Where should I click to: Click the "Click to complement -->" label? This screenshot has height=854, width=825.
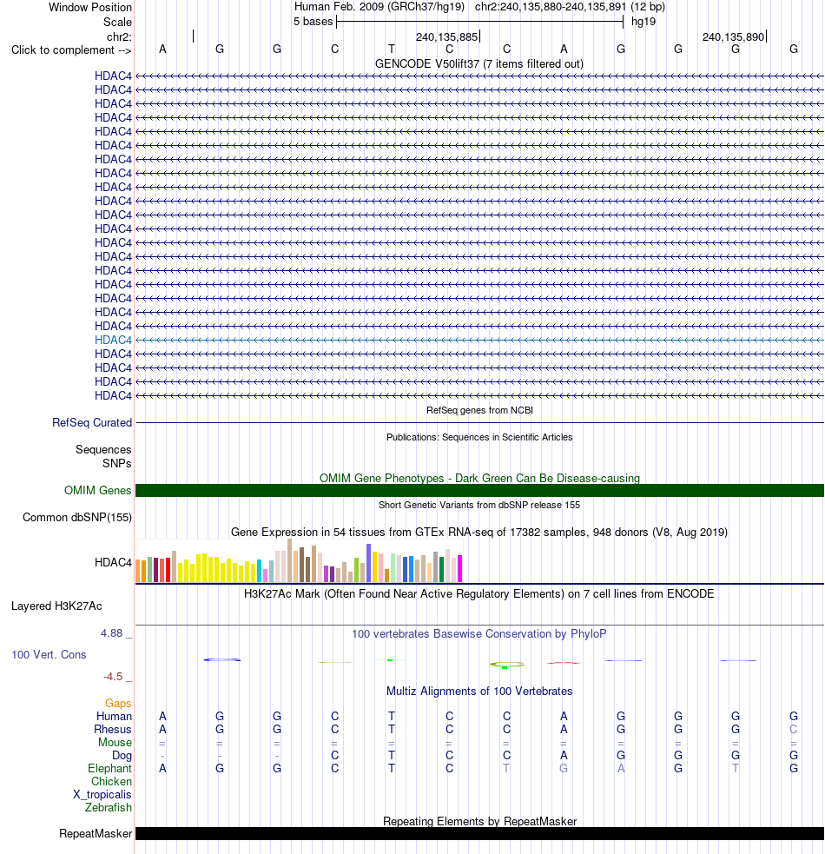[71, 50]
